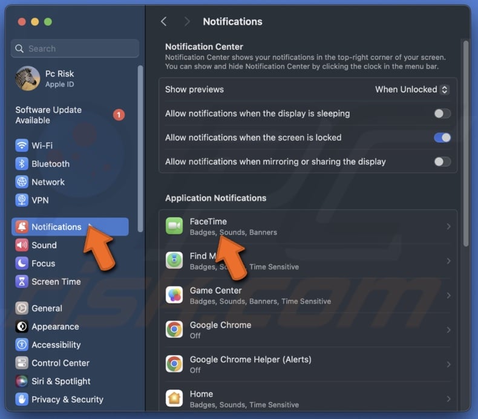Enable notifications when display is sleeping
Viewport: 478px width, 419px height.
pyautogui.click(x=442, y=114)
